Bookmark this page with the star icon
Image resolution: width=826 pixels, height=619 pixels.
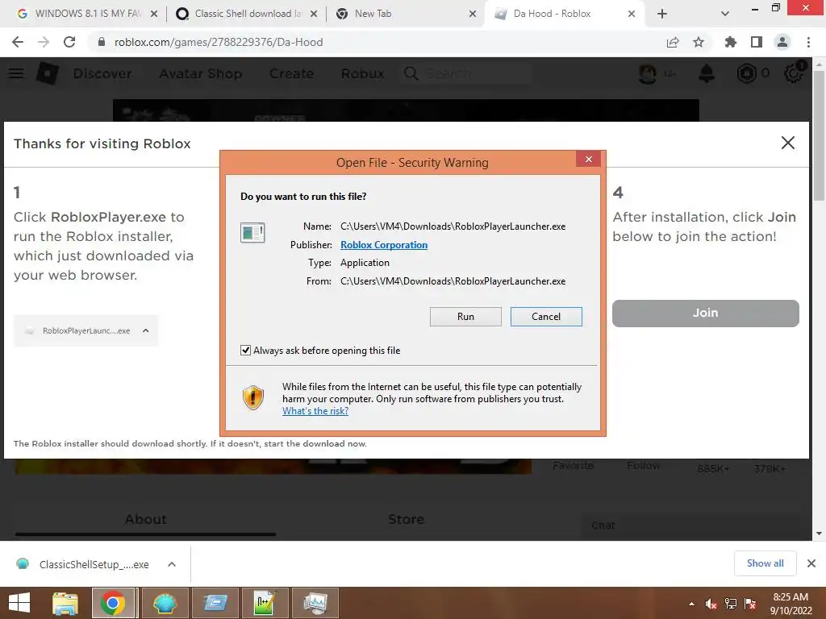tap(699, 42)
